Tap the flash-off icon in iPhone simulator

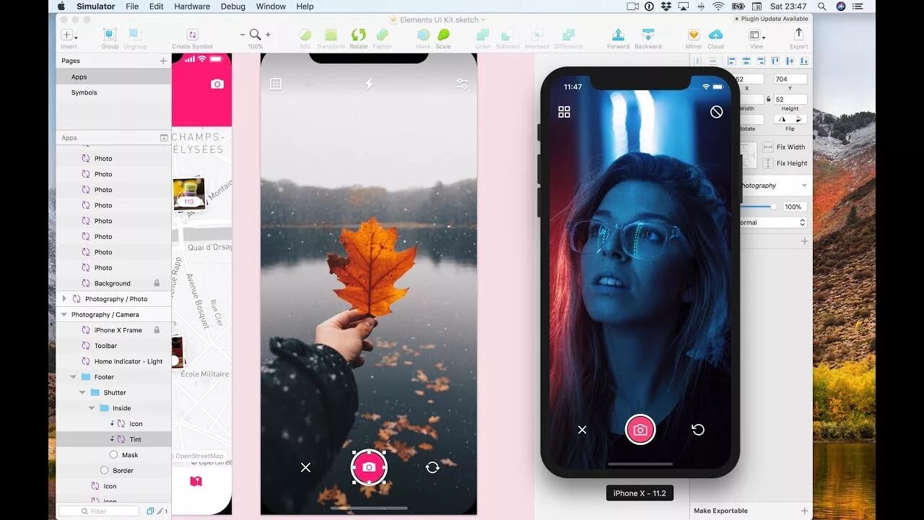click(716, 112)
